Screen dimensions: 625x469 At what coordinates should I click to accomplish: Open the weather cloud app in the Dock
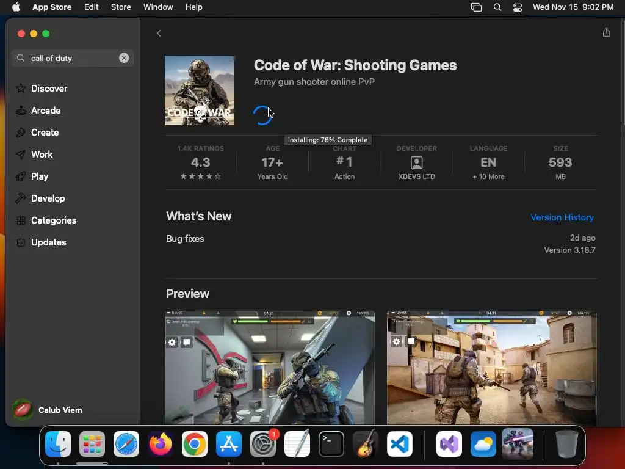click(483, 444)
